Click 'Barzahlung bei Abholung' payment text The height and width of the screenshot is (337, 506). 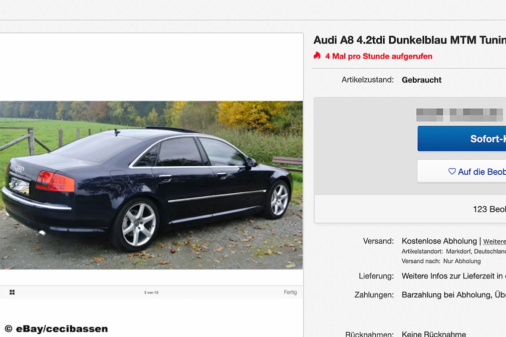click(x=446, y=295)
